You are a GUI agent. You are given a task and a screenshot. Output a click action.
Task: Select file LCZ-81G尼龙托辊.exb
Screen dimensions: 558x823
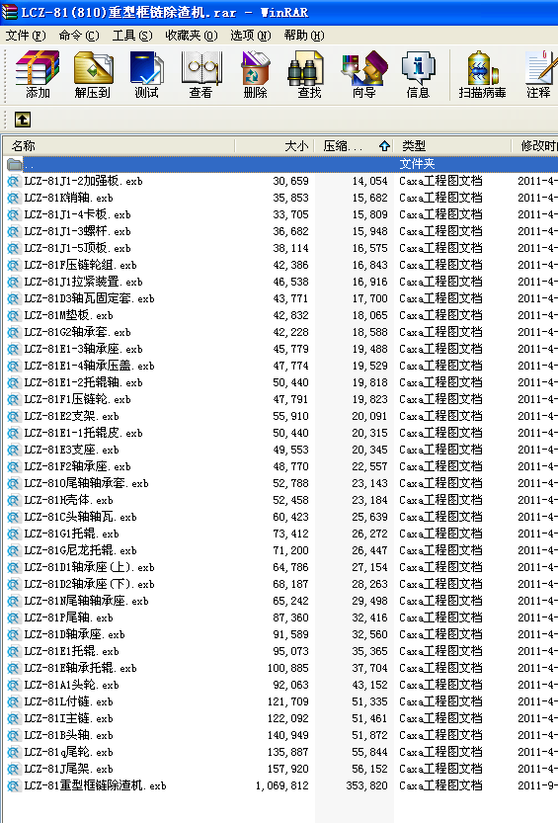80,550
